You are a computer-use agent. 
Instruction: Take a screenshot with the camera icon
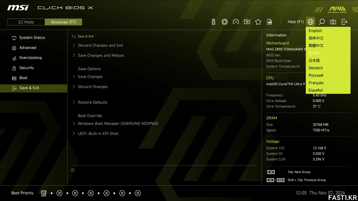(333, 22)
